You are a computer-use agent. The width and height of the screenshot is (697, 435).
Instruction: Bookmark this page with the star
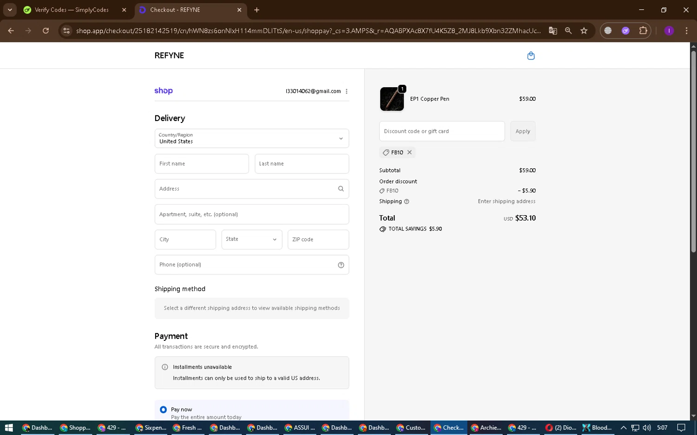[584, 31]
